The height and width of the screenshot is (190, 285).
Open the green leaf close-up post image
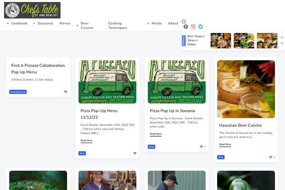246,180
